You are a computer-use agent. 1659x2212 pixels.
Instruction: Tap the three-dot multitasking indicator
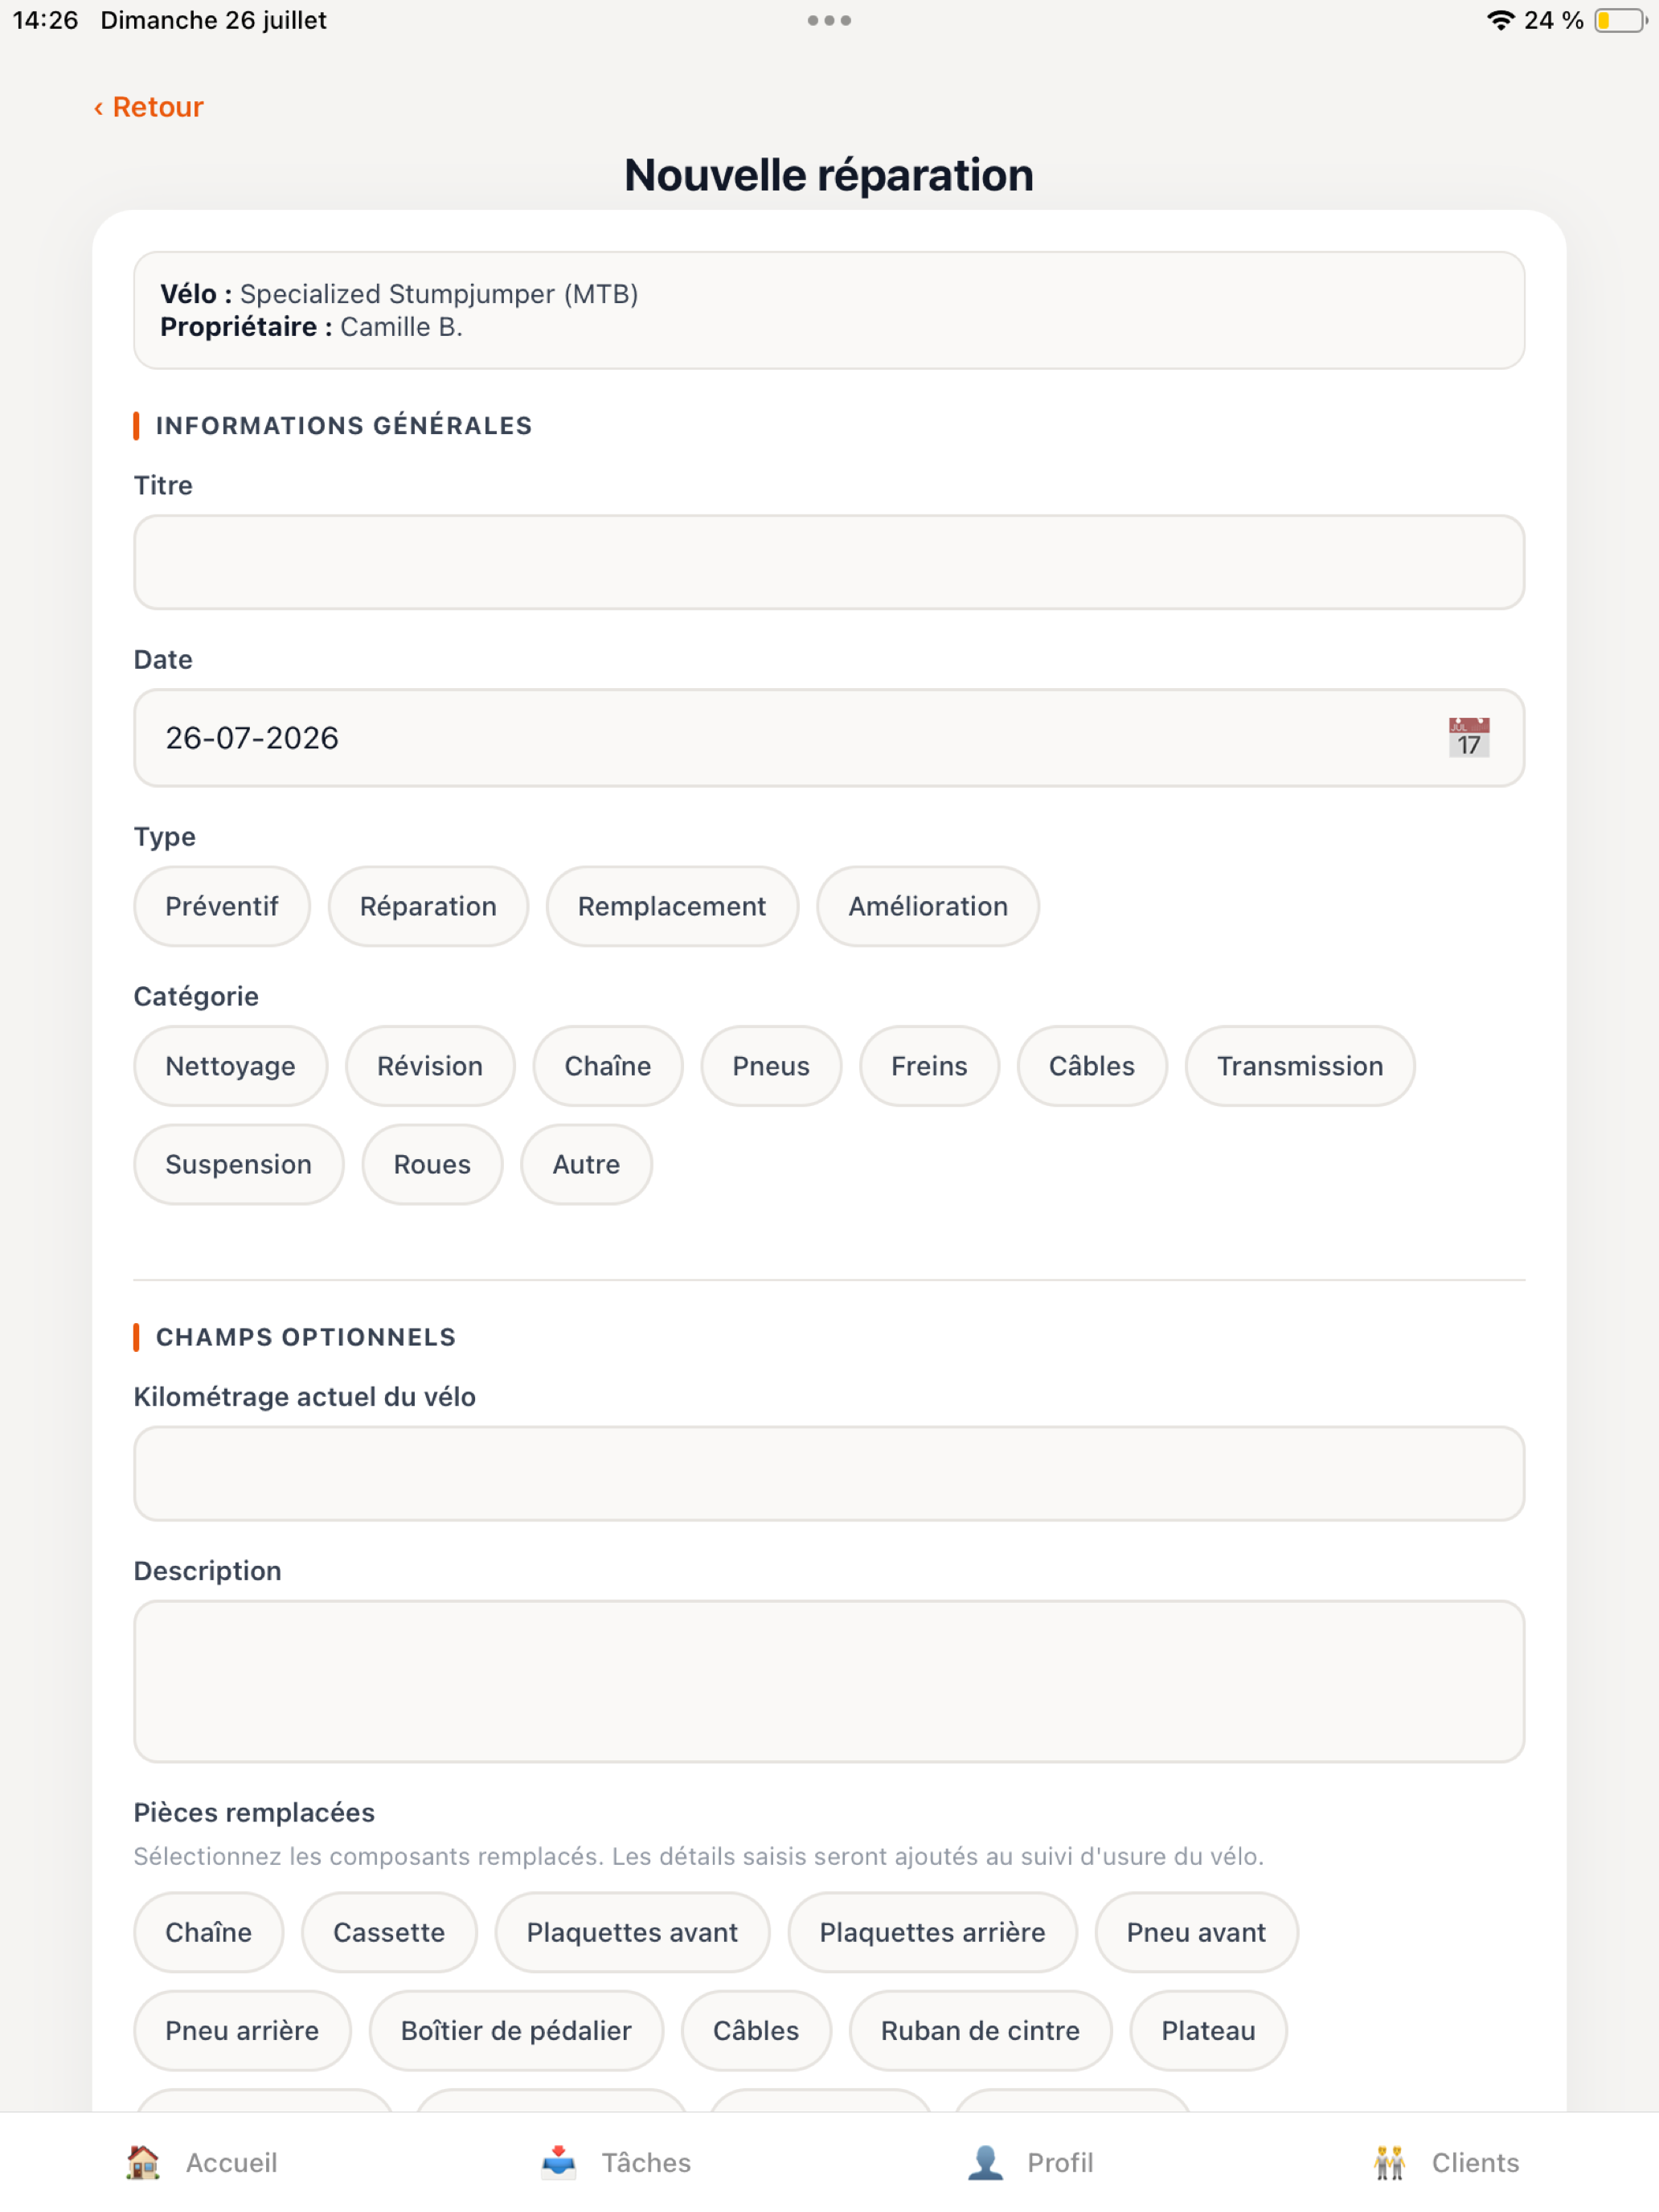(x=829, y=20)
